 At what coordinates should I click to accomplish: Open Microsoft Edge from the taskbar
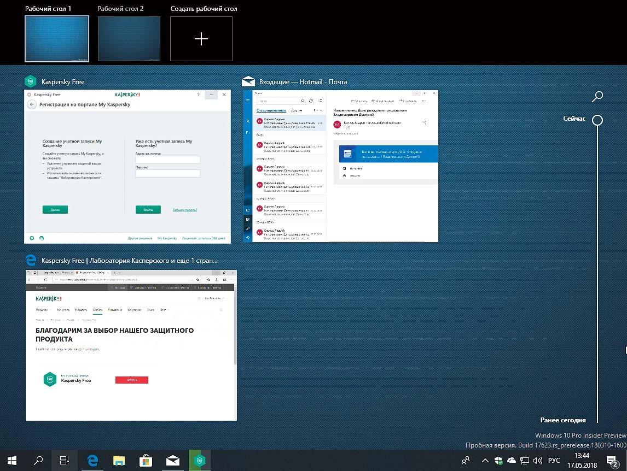point(92,461)
